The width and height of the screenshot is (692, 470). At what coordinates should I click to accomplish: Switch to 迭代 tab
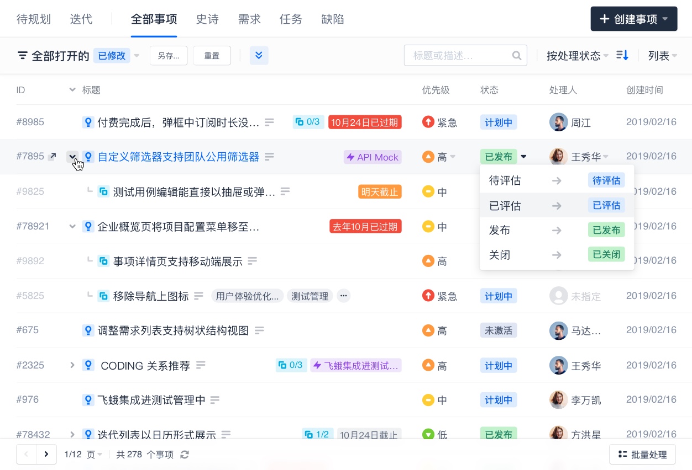[x=81, y=19]
